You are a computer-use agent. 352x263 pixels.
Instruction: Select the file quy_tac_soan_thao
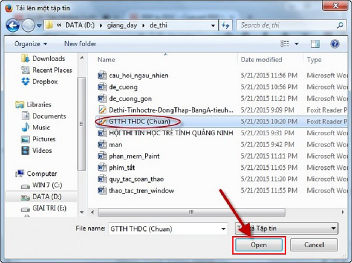(138, 179)
